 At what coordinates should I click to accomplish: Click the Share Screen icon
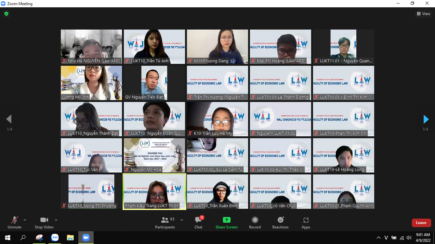226,220
